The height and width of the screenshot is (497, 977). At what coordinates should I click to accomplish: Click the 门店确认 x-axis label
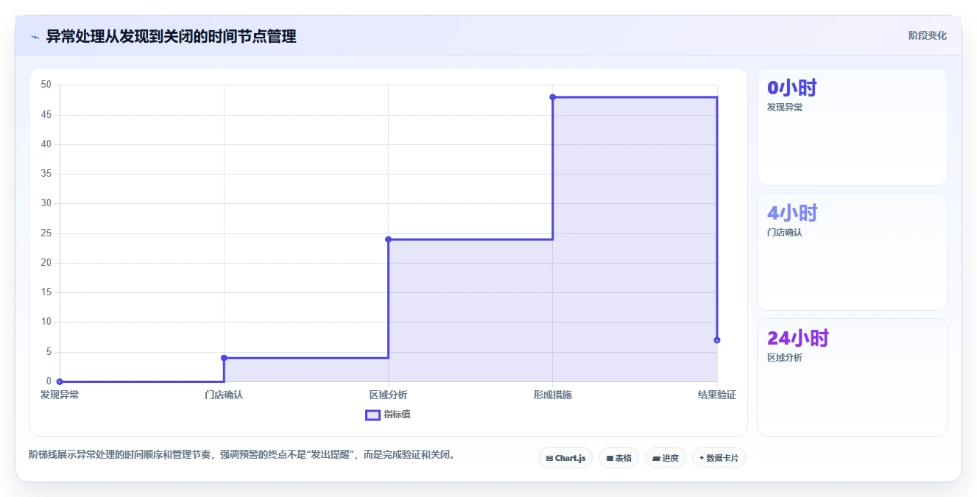pyautogui.click(x=224, y=395)
